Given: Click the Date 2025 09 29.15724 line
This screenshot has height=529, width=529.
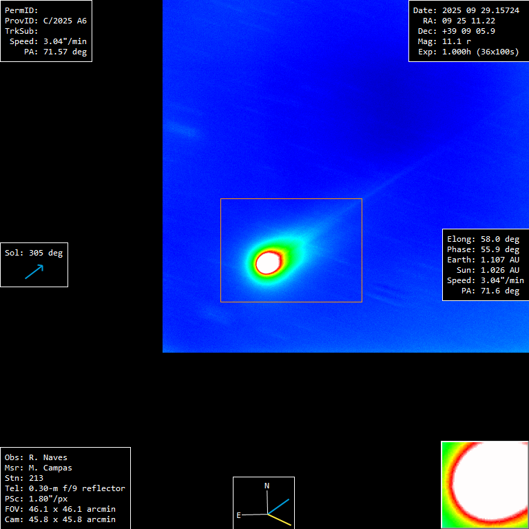Looking at the screenshot, I should coord(466,10).
